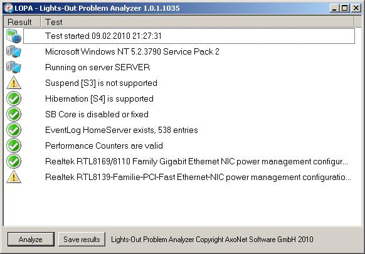
Task: Sort by the Test column header
Action: point(198,22)
